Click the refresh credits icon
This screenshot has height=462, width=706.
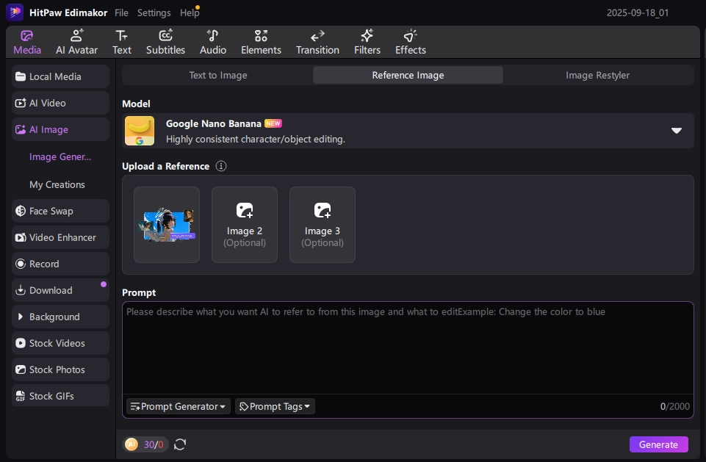click(180, 444)
